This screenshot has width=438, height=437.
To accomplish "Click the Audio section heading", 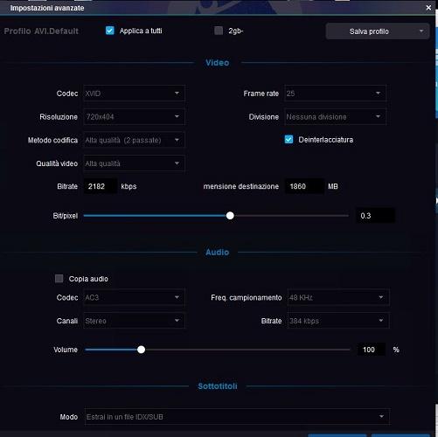I will pyautogui.click(x=218, y=253).
